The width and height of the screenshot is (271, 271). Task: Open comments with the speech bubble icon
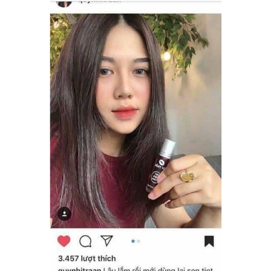click(85, 241)
